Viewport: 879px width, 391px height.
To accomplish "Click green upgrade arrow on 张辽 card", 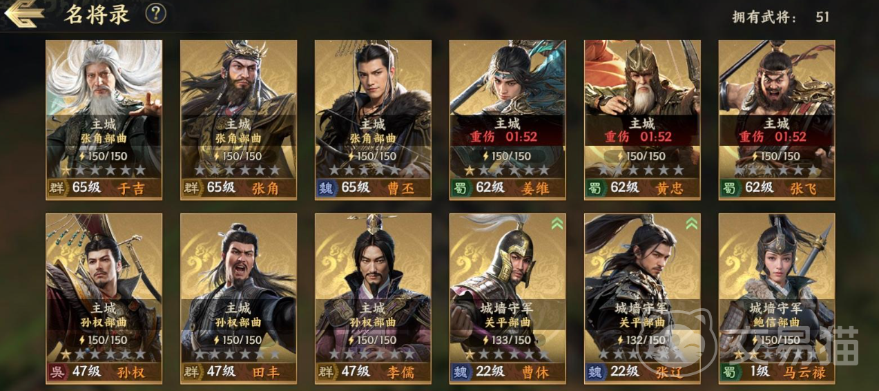I will (x=692, y=223).
